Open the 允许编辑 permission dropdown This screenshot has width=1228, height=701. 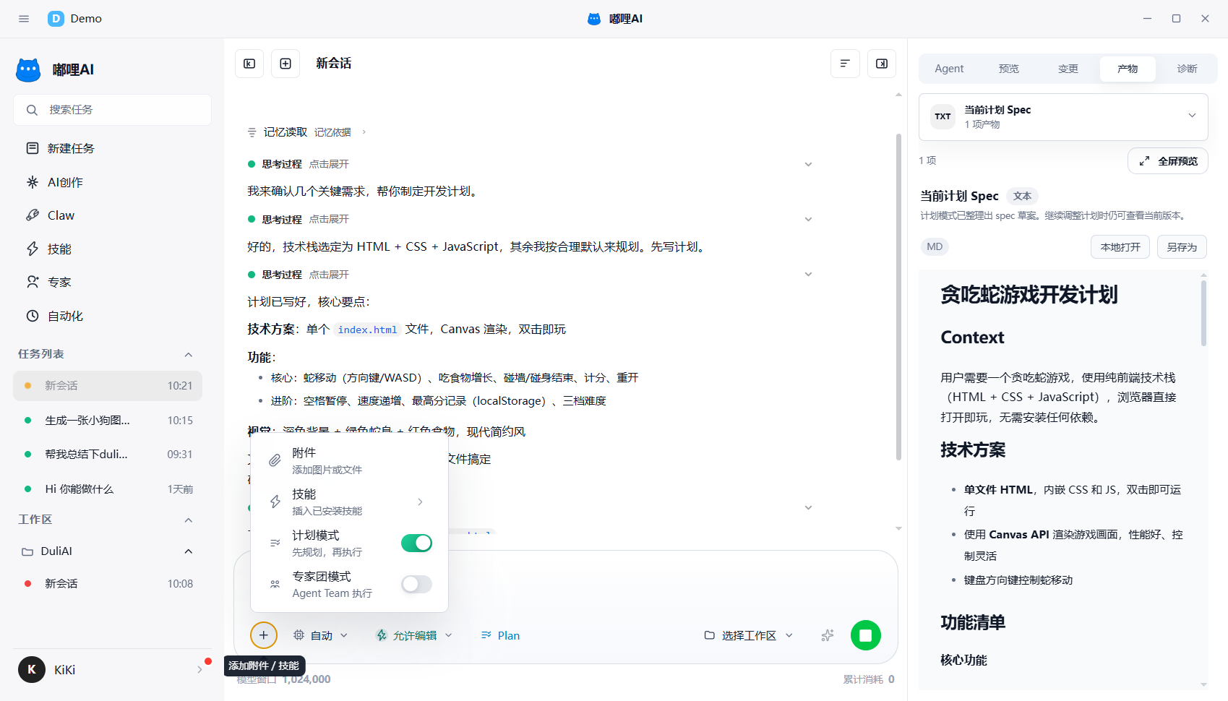point(414,635)
